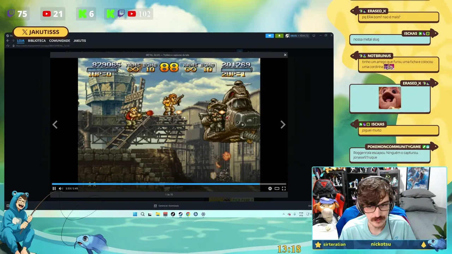Switch trailer to theater mode
Image resolution: width=452 pixels, height=254 pixels.
[277, 188]
